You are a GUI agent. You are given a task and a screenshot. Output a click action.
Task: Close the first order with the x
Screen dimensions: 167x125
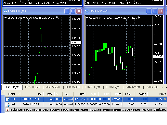165,99
